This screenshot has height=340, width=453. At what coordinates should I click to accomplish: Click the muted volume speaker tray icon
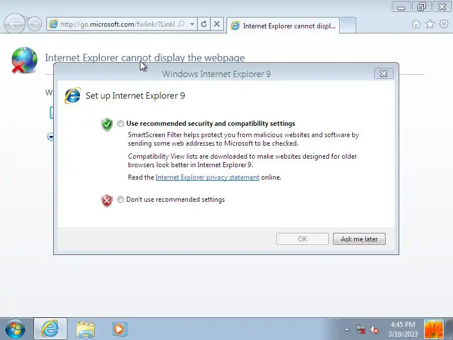coord(374,329)
